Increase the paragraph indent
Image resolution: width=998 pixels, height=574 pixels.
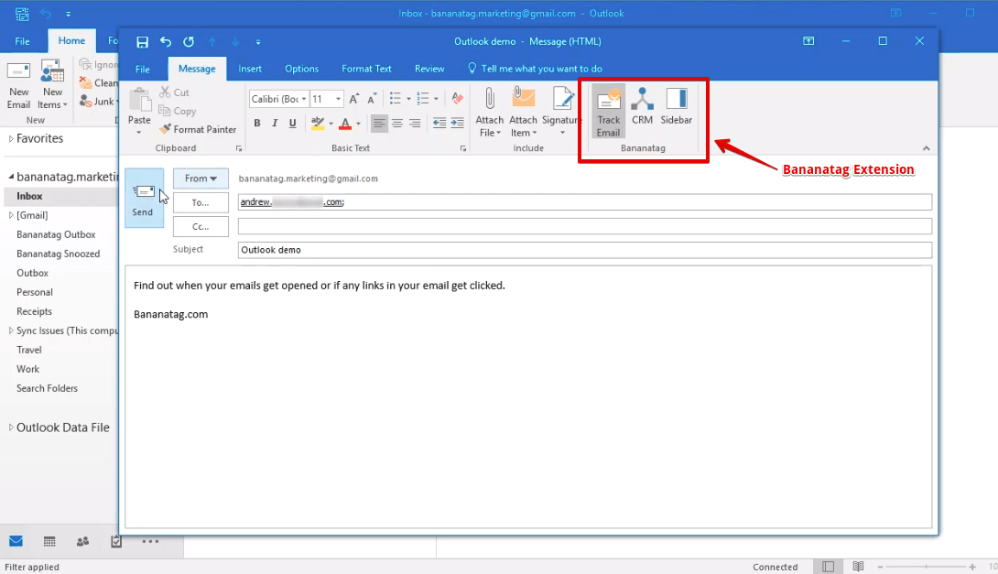457,123
